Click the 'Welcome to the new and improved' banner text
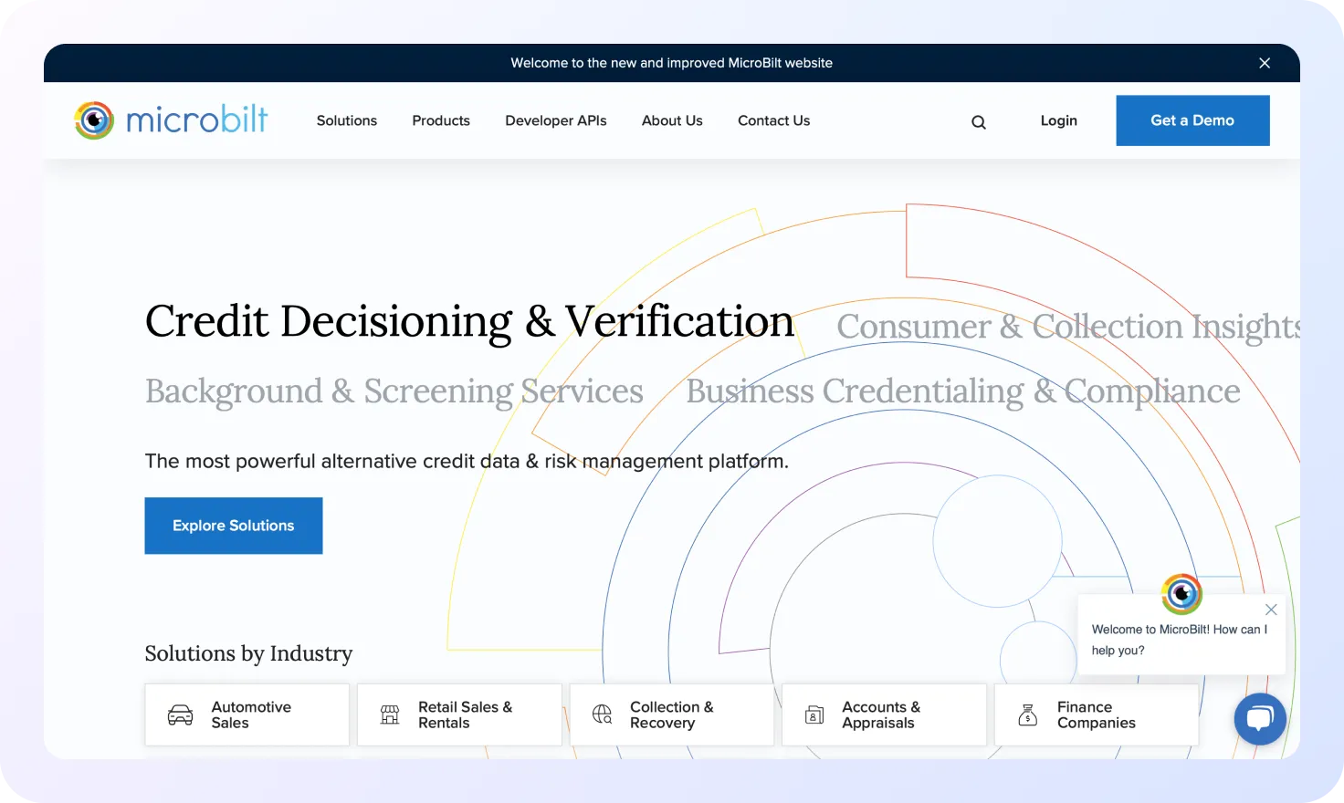Screen dimensions: 1344x803 672,63
